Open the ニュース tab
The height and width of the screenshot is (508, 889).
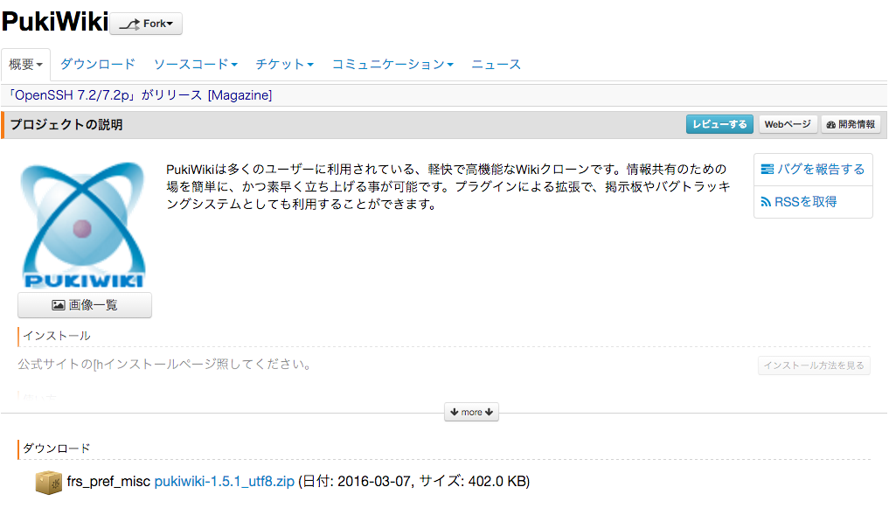[497, 65]
